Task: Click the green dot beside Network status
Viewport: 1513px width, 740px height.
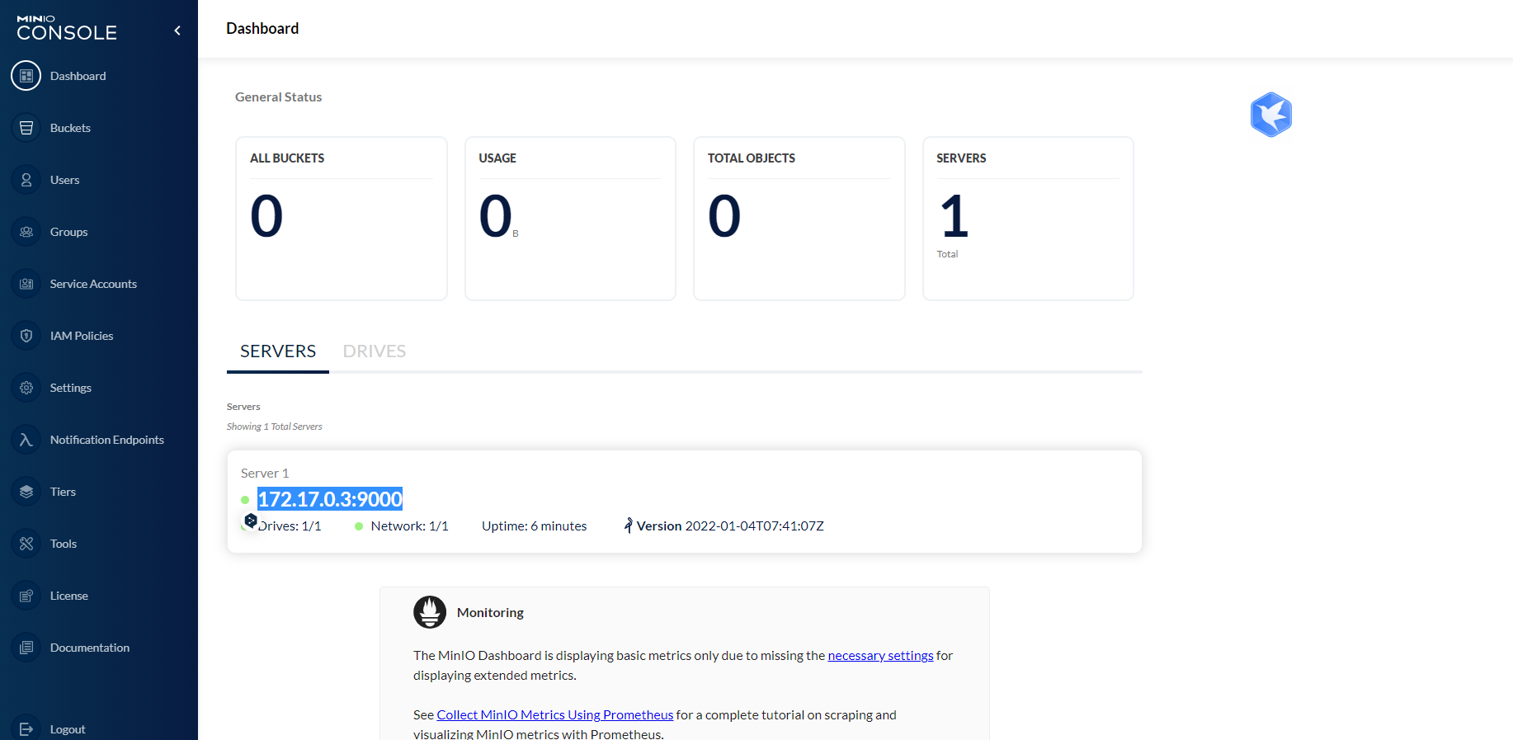Action: pos(359,526)
